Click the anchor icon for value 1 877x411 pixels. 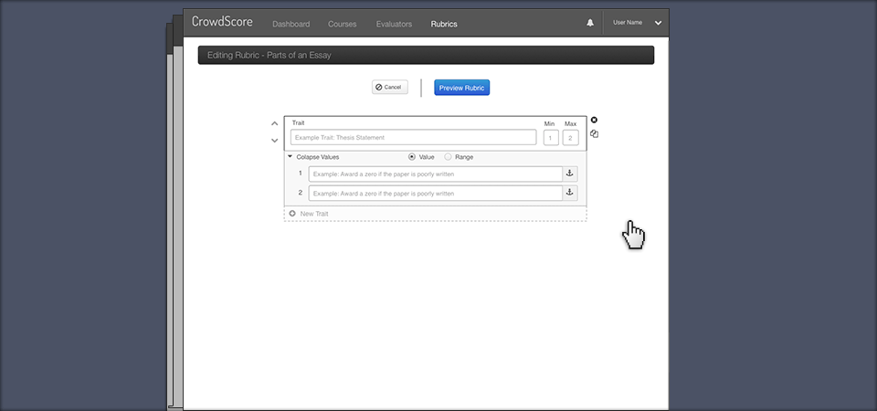(570, 174)
